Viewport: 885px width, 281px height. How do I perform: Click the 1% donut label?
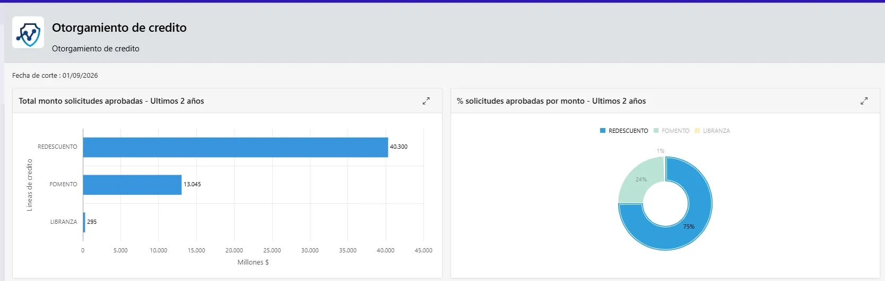[x=660, y=151]
